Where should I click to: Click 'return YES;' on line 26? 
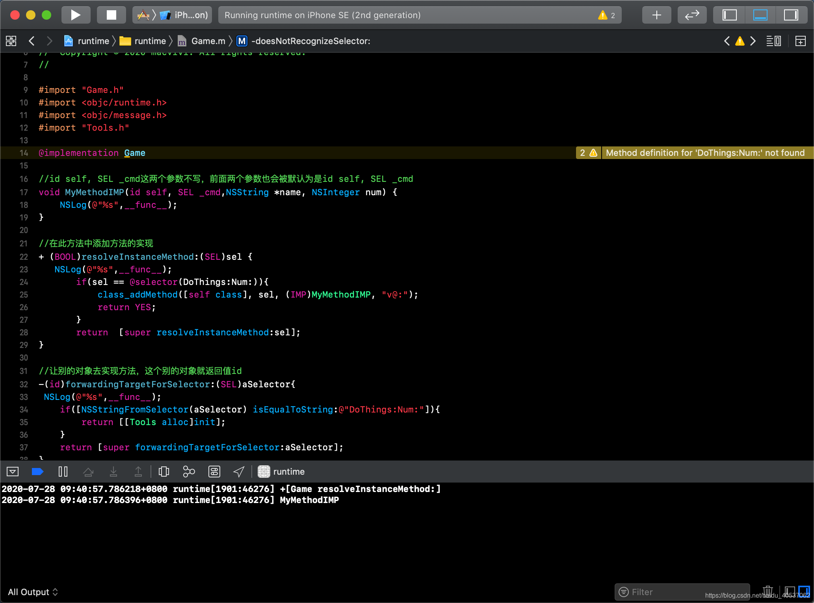pos(126,307)
